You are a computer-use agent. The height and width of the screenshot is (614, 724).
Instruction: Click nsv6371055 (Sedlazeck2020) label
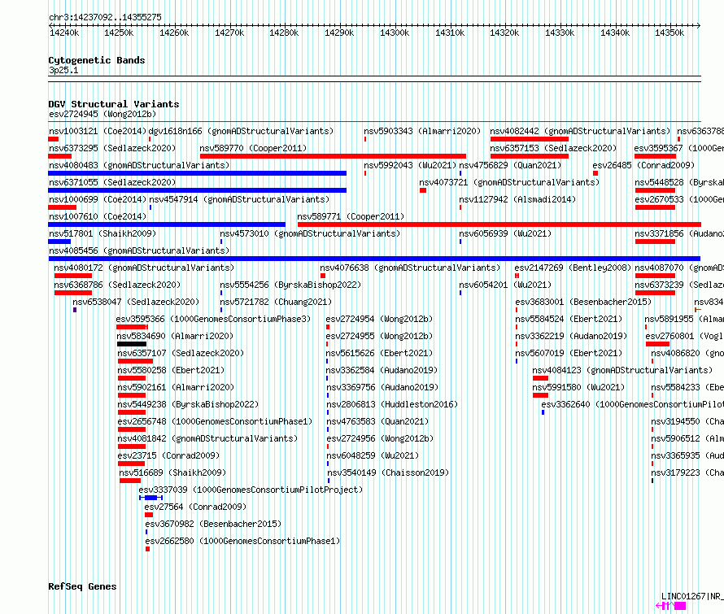[112, 182]
